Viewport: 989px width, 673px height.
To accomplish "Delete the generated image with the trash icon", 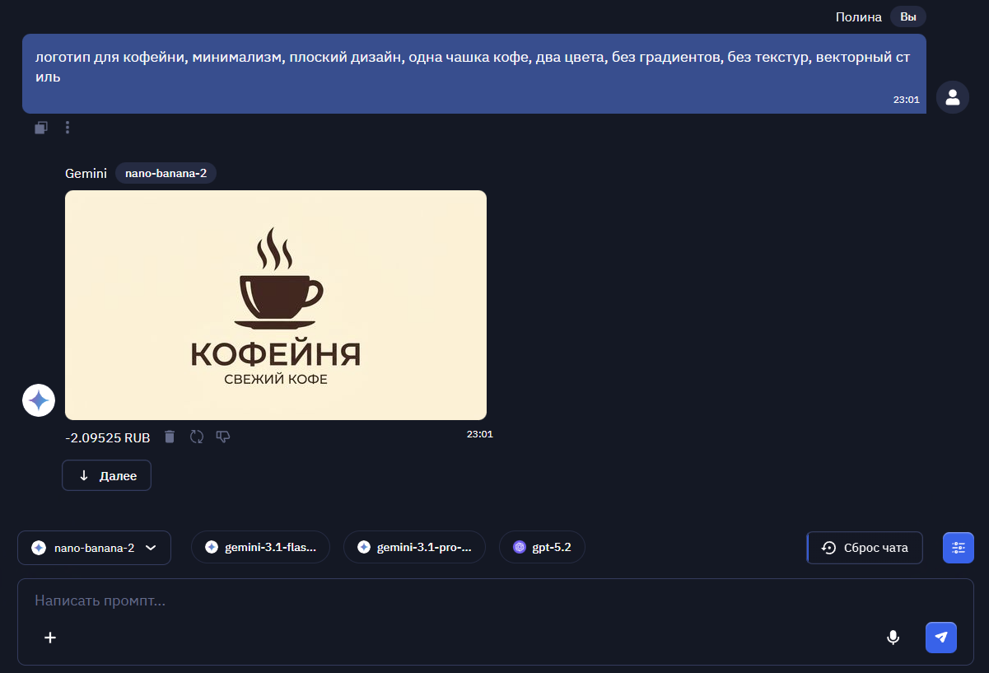I will pos(170,437).
